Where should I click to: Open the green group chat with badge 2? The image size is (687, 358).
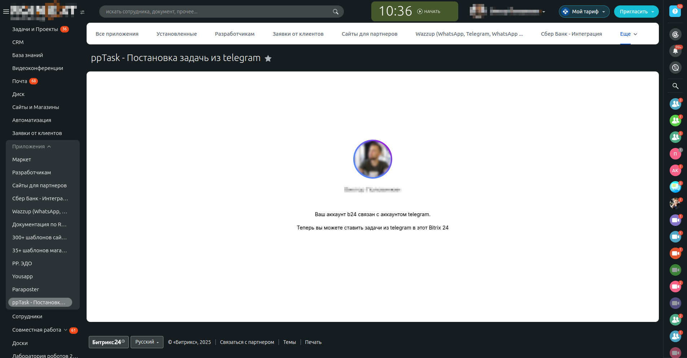click(675, 320)
